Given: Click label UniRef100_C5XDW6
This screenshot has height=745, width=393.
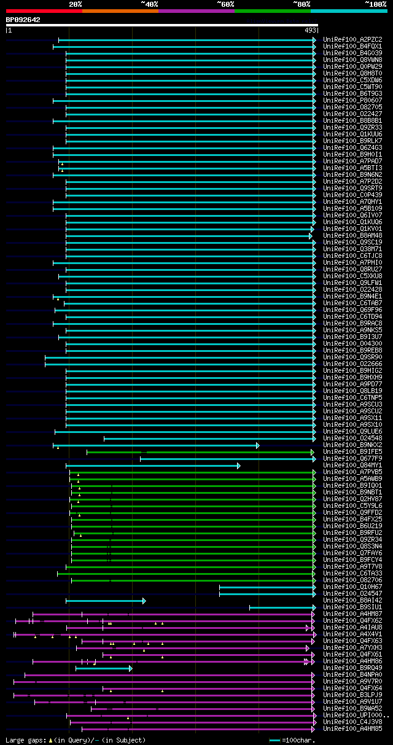Looking at the screenshot, I should pyautogui.click(x=352, y=80).
